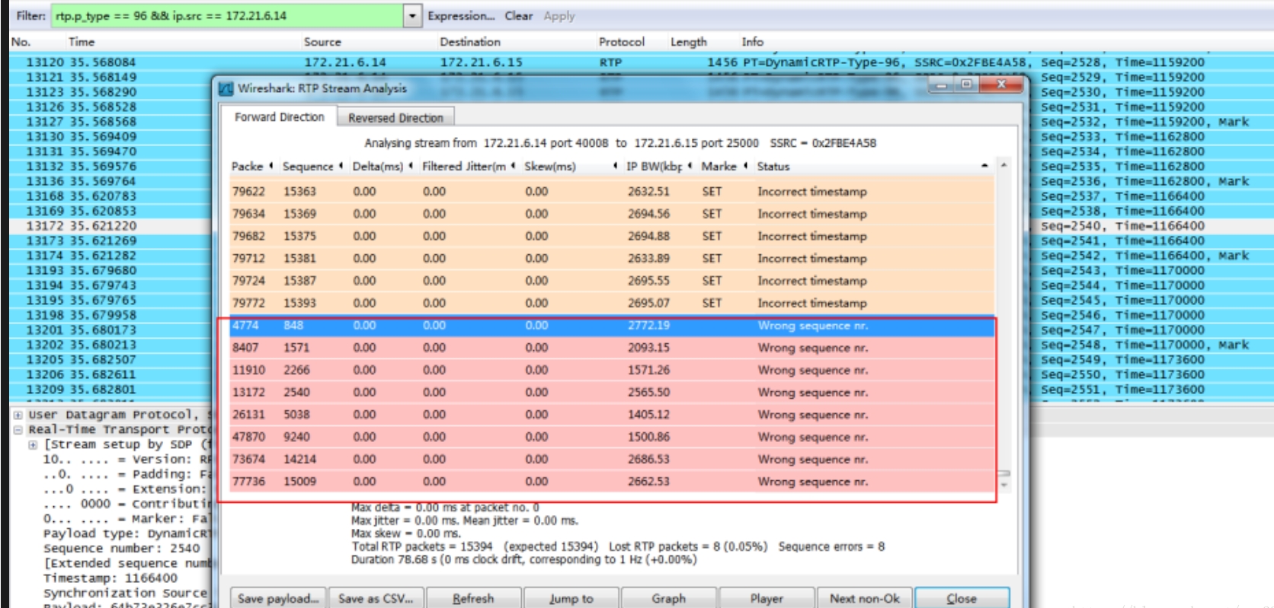Click the Wireshark icon in dialog title bar
The height and width of the screenshot is (608, 1274).
tap(226, 88)
